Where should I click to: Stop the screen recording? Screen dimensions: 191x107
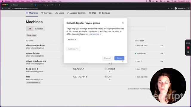pos(188,48)
